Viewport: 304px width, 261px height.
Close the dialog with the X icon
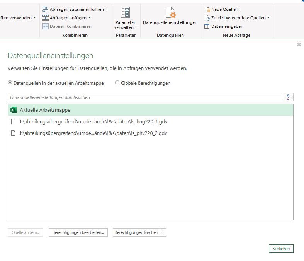(299, 44)
